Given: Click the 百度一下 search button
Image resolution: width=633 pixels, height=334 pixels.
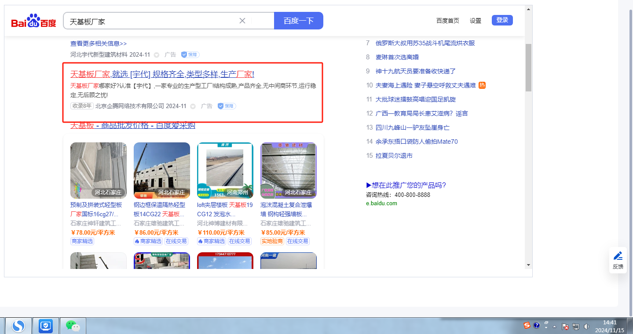Looking at the screenshot, I should 299,21.
